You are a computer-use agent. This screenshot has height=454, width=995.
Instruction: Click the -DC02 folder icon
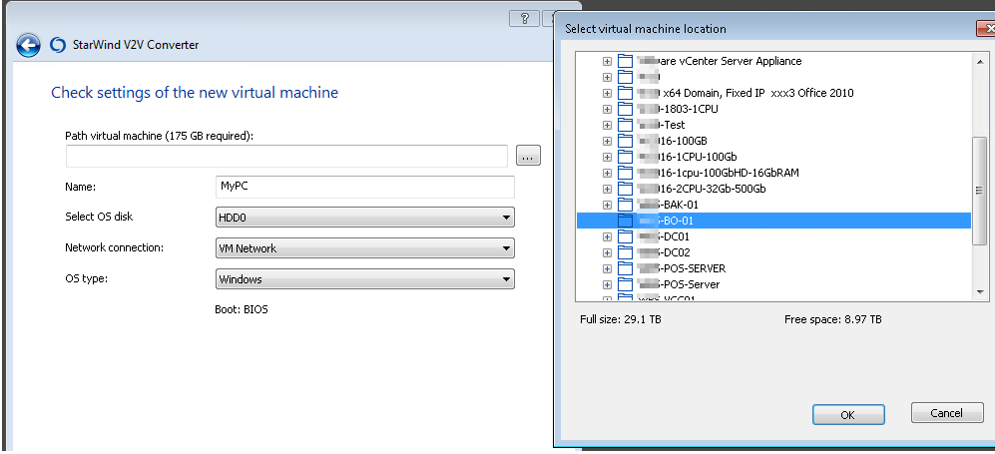(626, 251)
